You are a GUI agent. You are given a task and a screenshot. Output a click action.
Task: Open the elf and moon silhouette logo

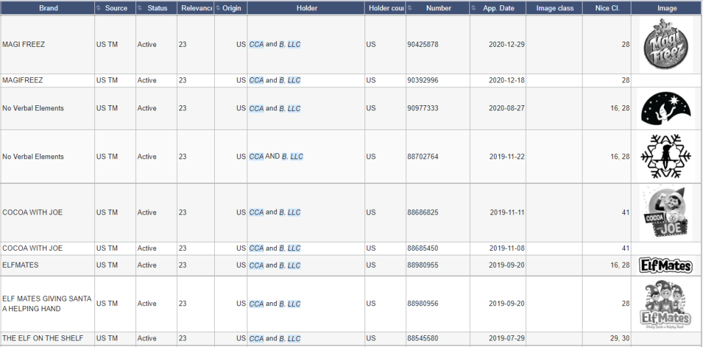665,108
